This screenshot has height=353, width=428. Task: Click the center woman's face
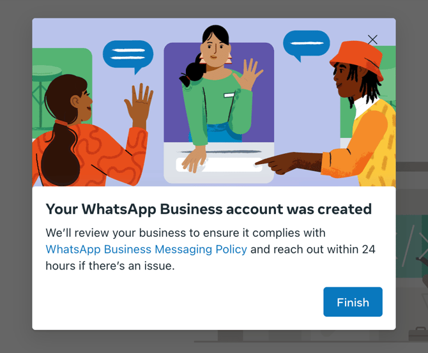[215, 52]
